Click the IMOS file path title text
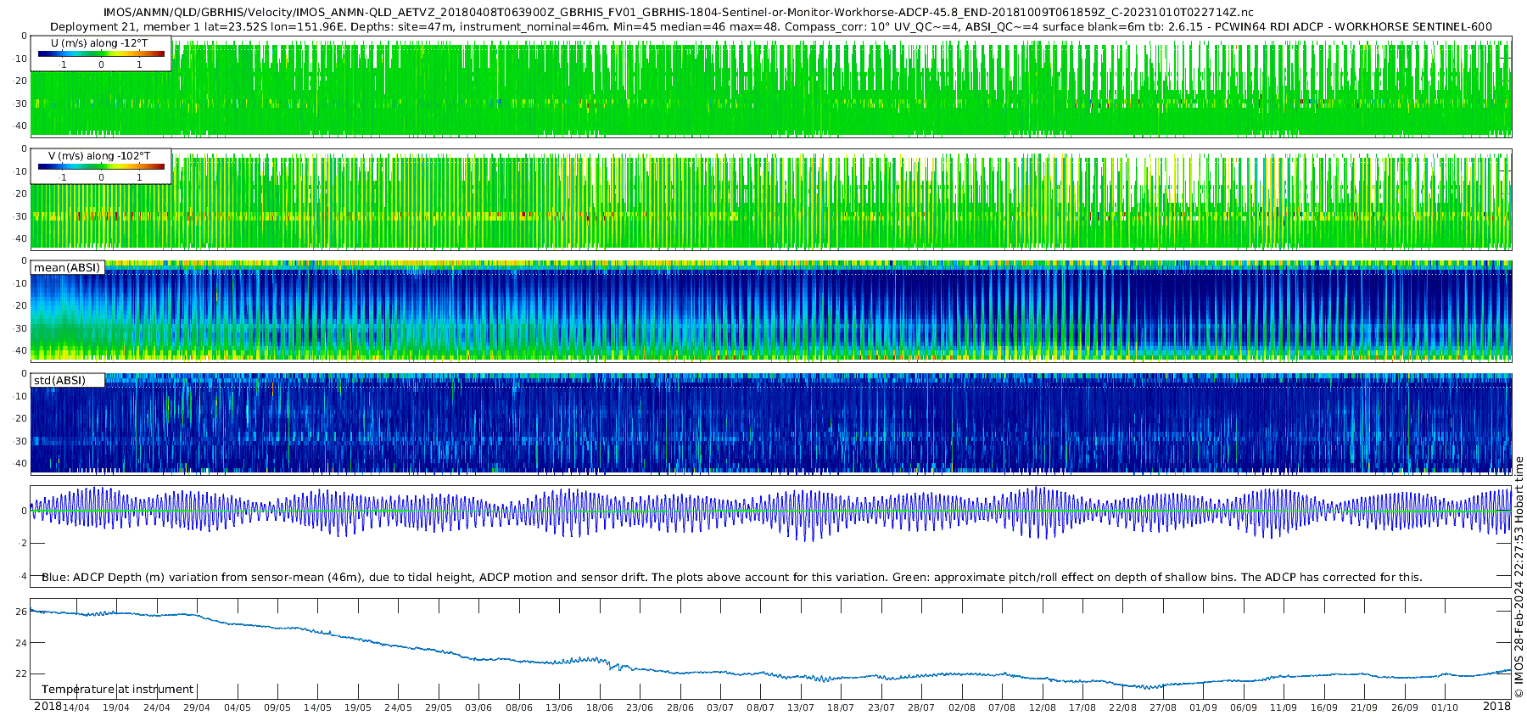This screenshot has height=721, width=1527. coord(678,13)
